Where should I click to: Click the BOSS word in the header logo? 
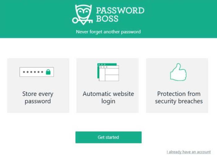point(107,19)
